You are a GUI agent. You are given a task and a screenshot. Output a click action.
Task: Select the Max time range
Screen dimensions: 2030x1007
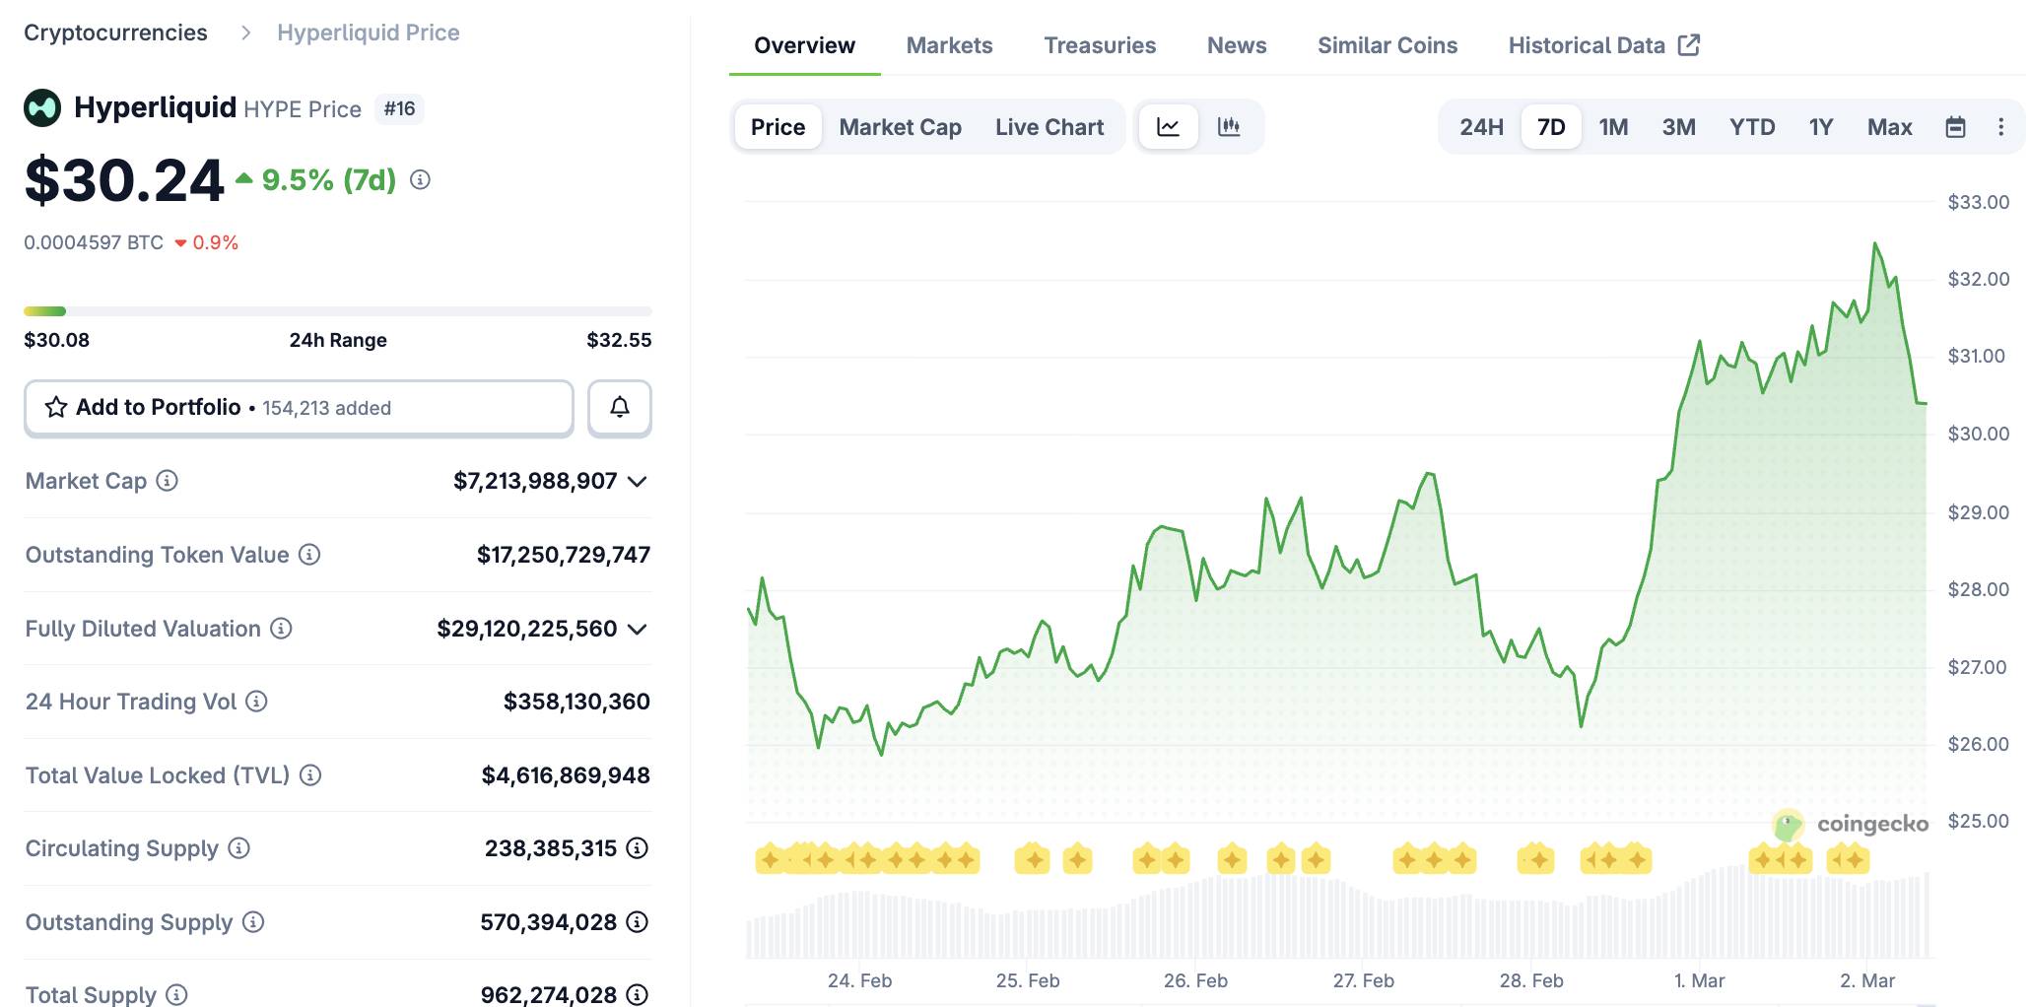click(x=1889, y=127)
